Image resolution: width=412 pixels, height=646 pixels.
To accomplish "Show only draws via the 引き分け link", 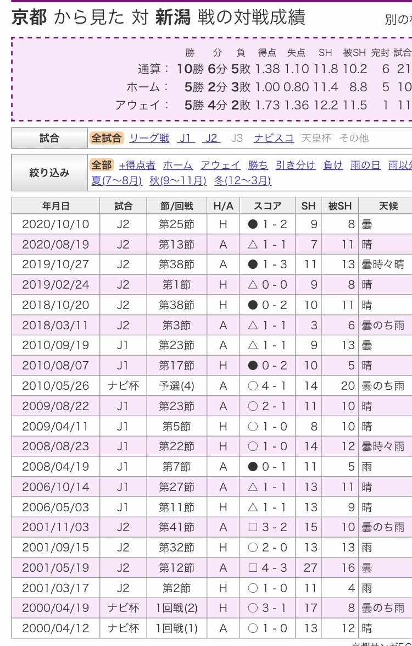I will [296, 165].
